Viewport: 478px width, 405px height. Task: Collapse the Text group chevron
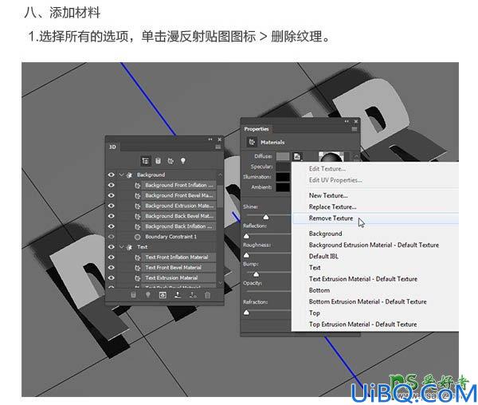click(122, 246)
